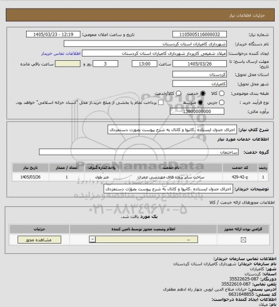Toggle the mandatory license checkbox
The image size is (279, 307).
coord(243,240)
